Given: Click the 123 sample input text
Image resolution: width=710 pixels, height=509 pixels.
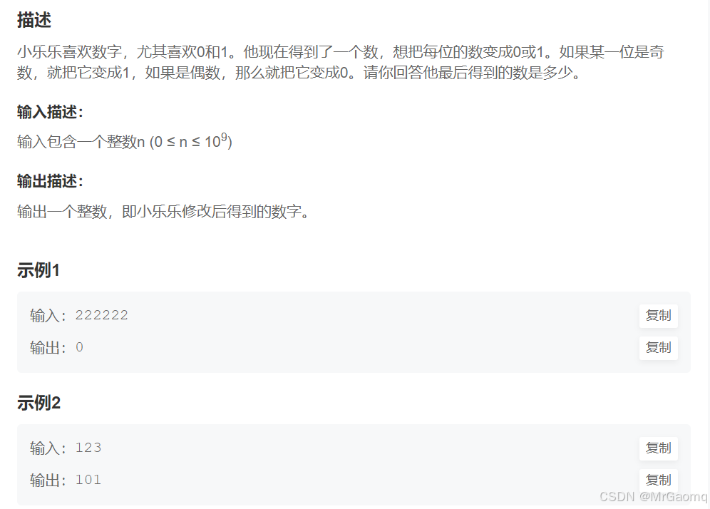Looking at the screenshot, I should [88, 448].
